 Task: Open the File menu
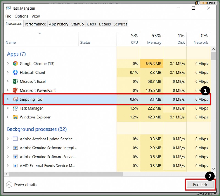(x=8, y=16)
